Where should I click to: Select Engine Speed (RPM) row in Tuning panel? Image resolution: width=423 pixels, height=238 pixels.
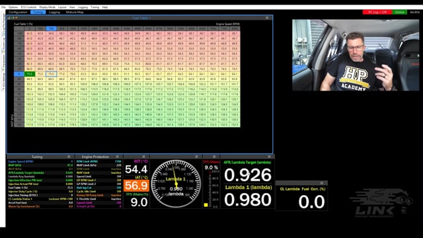point(40,161)
